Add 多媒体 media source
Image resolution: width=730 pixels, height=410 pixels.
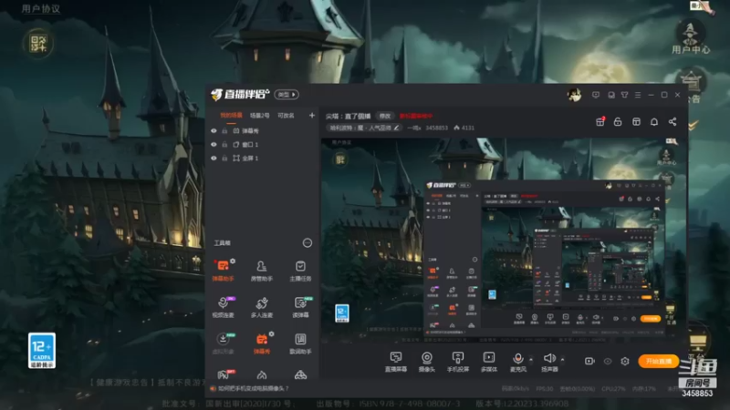coord(489,361)
